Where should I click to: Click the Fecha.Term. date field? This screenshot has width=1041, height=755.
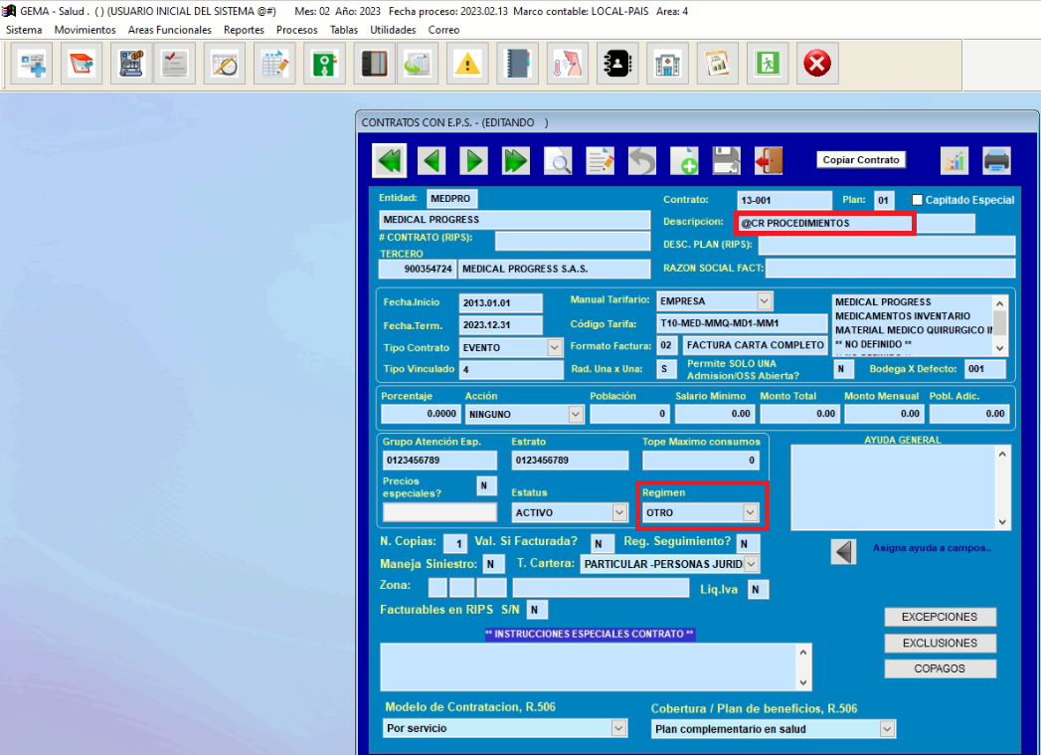pos(500,325)
